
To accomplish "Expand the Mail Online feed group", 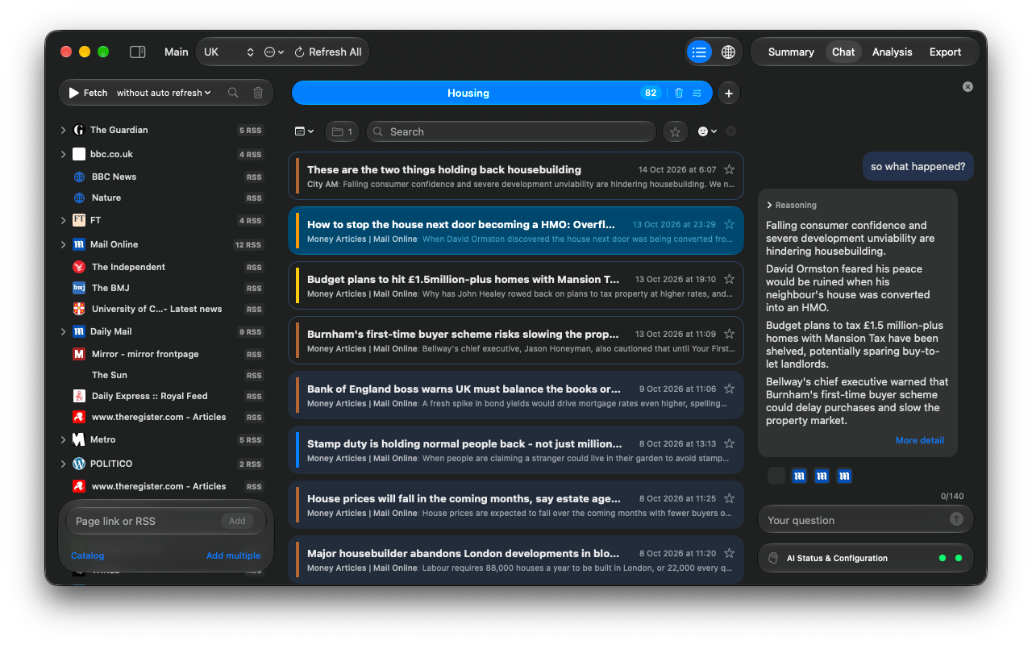I will tap(64, 244).
